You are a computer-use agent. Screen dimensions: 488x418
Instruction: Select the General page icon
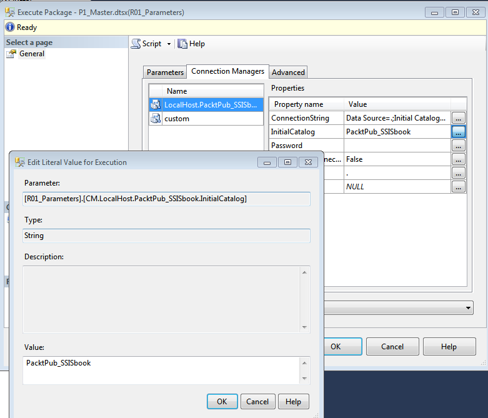[11, 54]
